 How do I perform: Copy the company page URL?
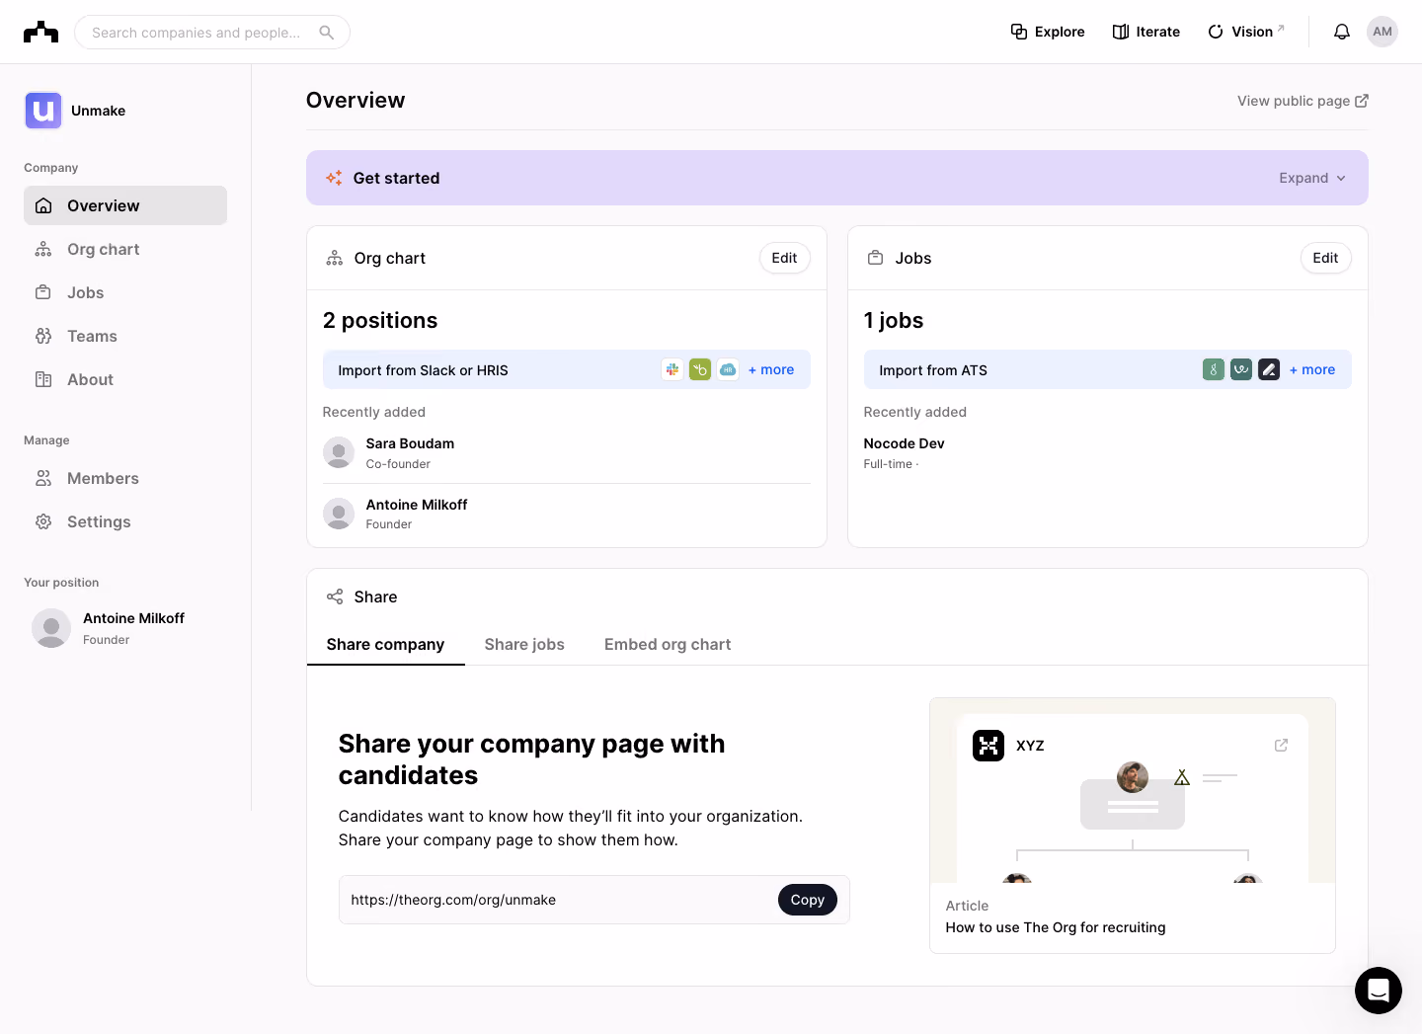click(807, 900)
